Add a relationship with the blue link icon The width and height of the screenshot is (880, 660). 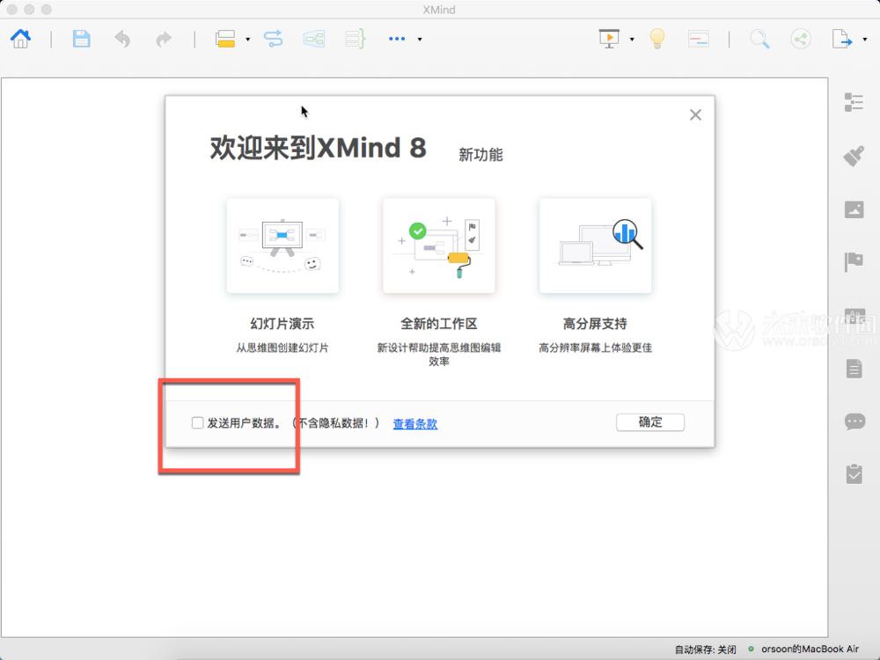(x=274, y=39)
